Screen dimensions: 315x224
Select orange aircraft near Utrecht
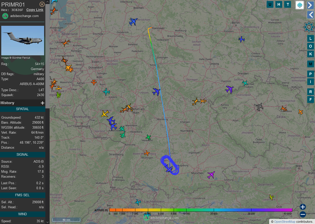tap(66, 43)
